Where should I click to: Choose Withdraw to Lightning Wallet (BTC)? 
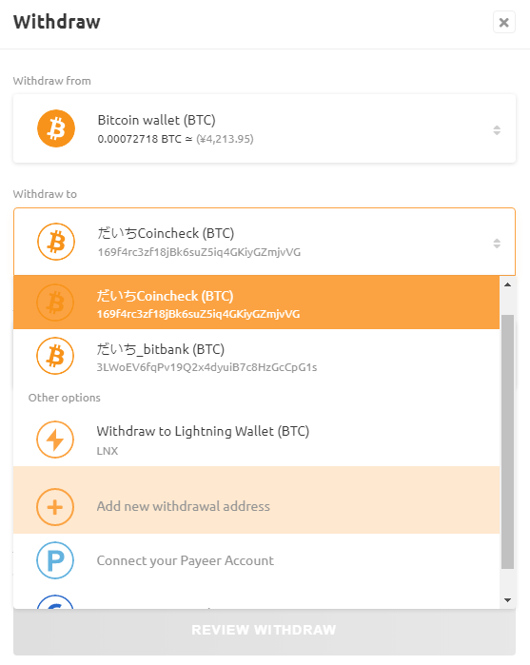pyautogui.click(x=256, y=440)
